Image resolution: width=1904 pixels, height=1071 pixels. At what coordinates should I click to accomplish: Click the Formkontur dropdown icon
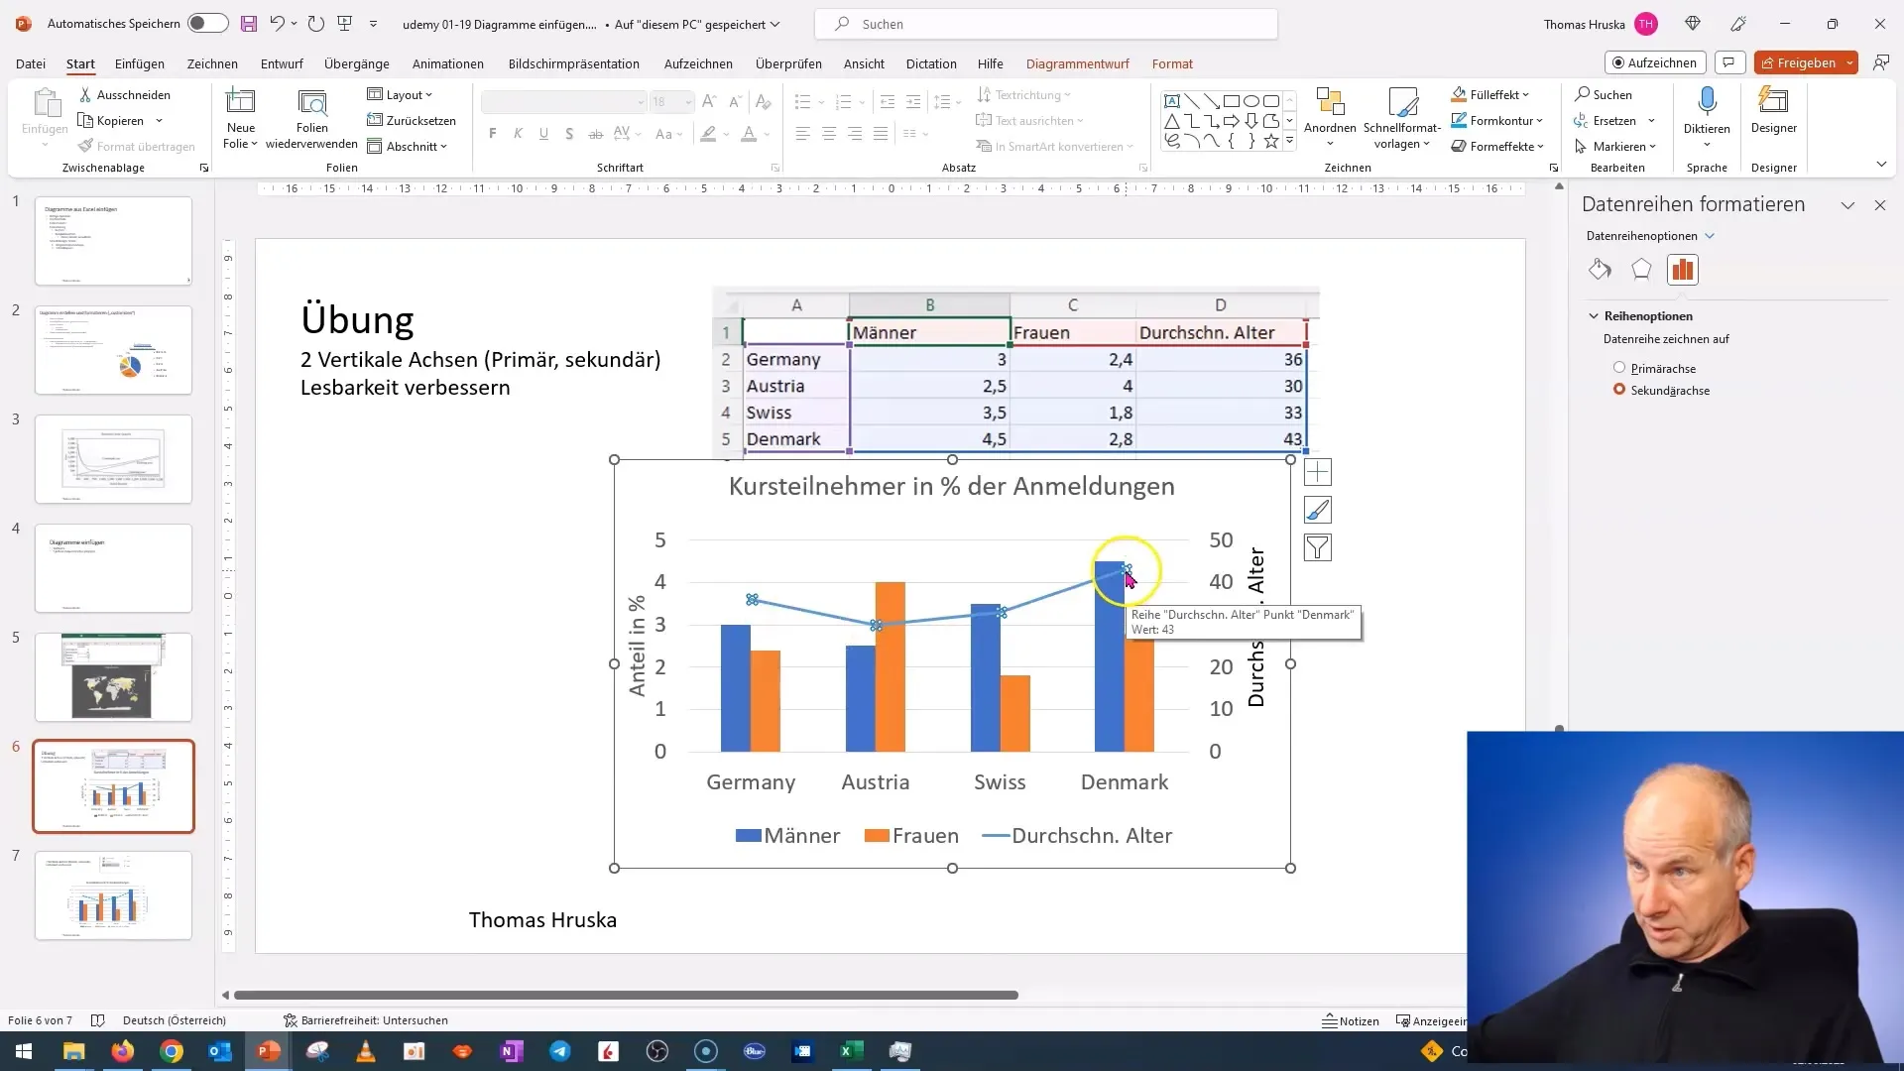tap(1562, 120)
